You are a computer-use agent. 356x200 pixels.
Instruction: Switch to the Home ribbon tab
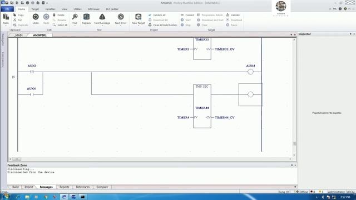coord(22,9)
